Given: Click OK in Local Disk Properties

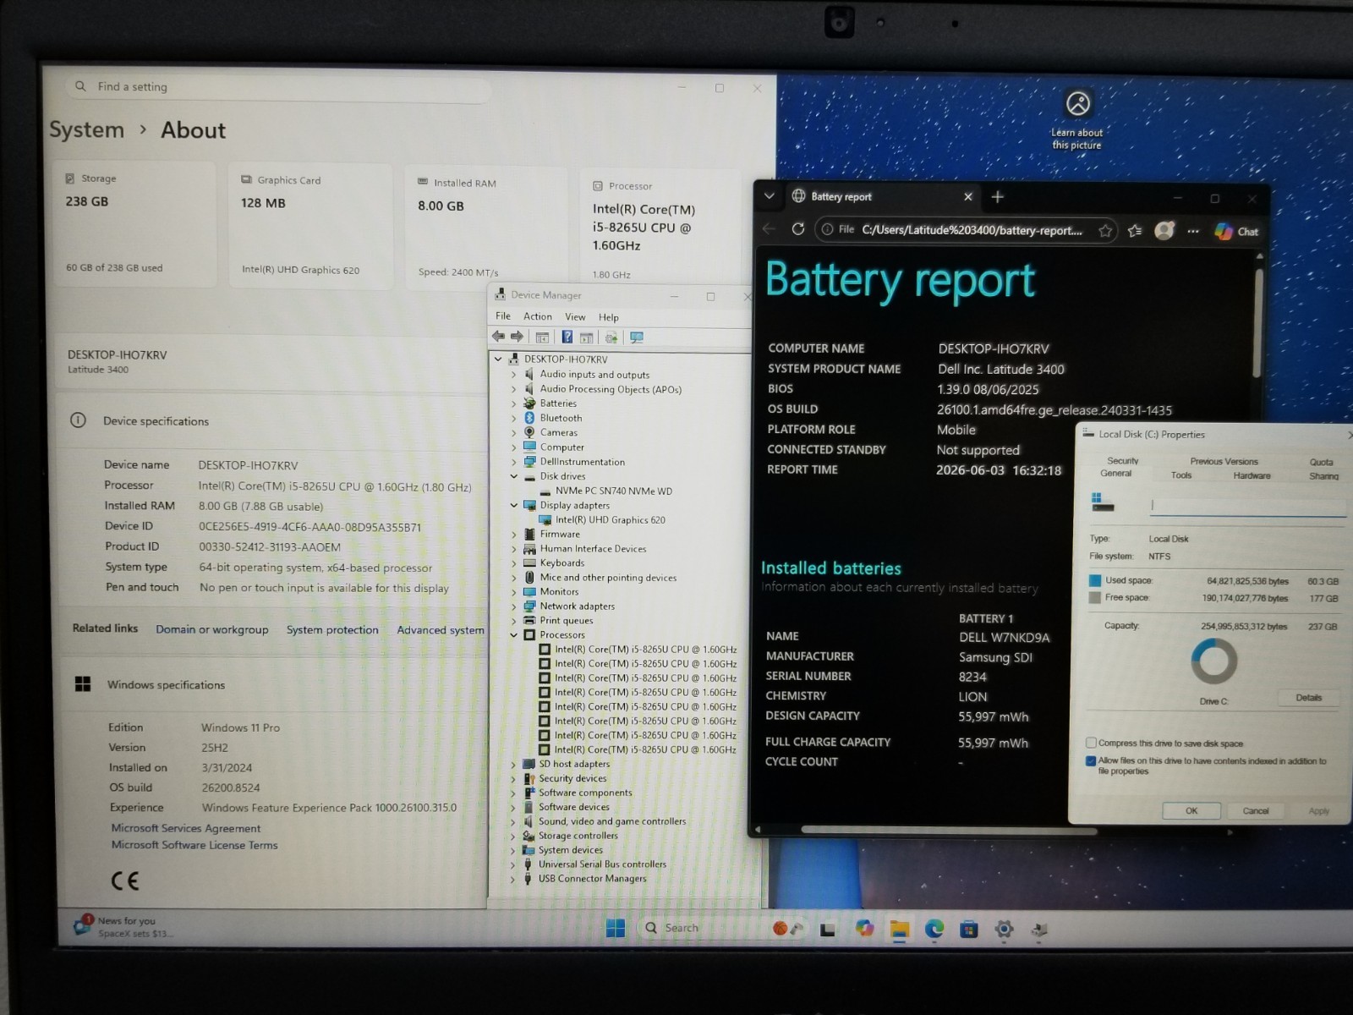Looking at the screenshot, I should (1191, 810).
